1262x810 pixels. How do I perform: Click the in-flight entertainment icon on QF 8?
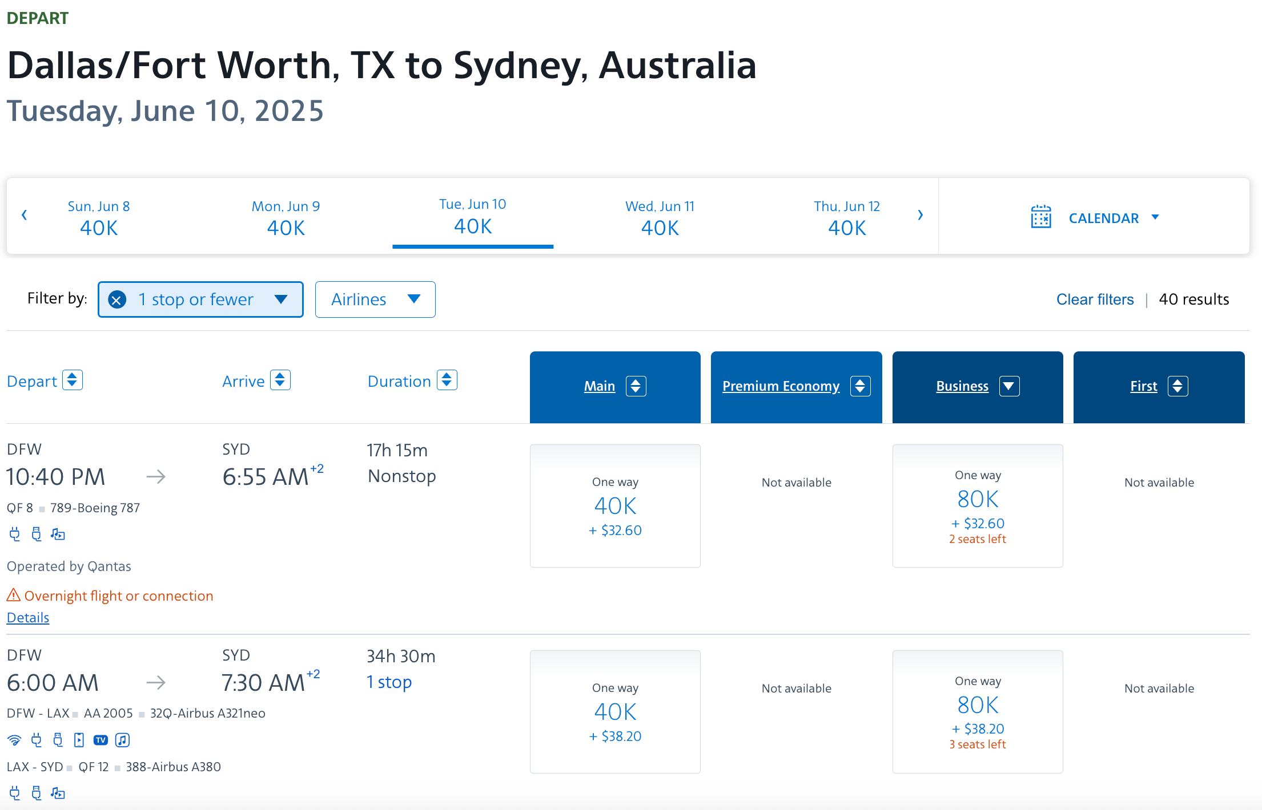58,534
